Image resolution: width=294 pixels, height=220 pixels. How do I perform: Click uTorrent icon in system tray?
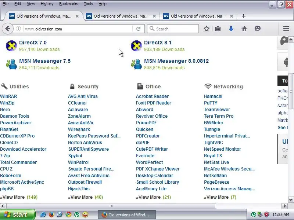254,214
